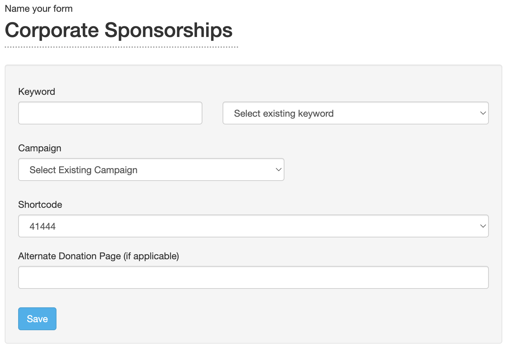Screen dimensions: 505x345
Task: Select the 41444 shortcode value text
Action: 42,226
